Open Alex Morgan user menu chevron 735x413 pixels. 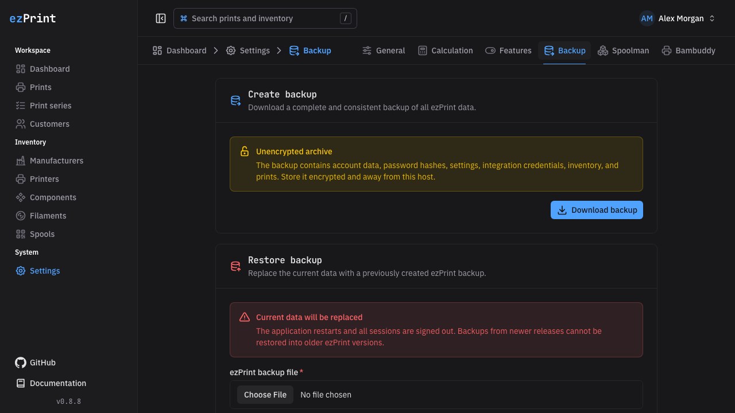click(x=712, y=18)
